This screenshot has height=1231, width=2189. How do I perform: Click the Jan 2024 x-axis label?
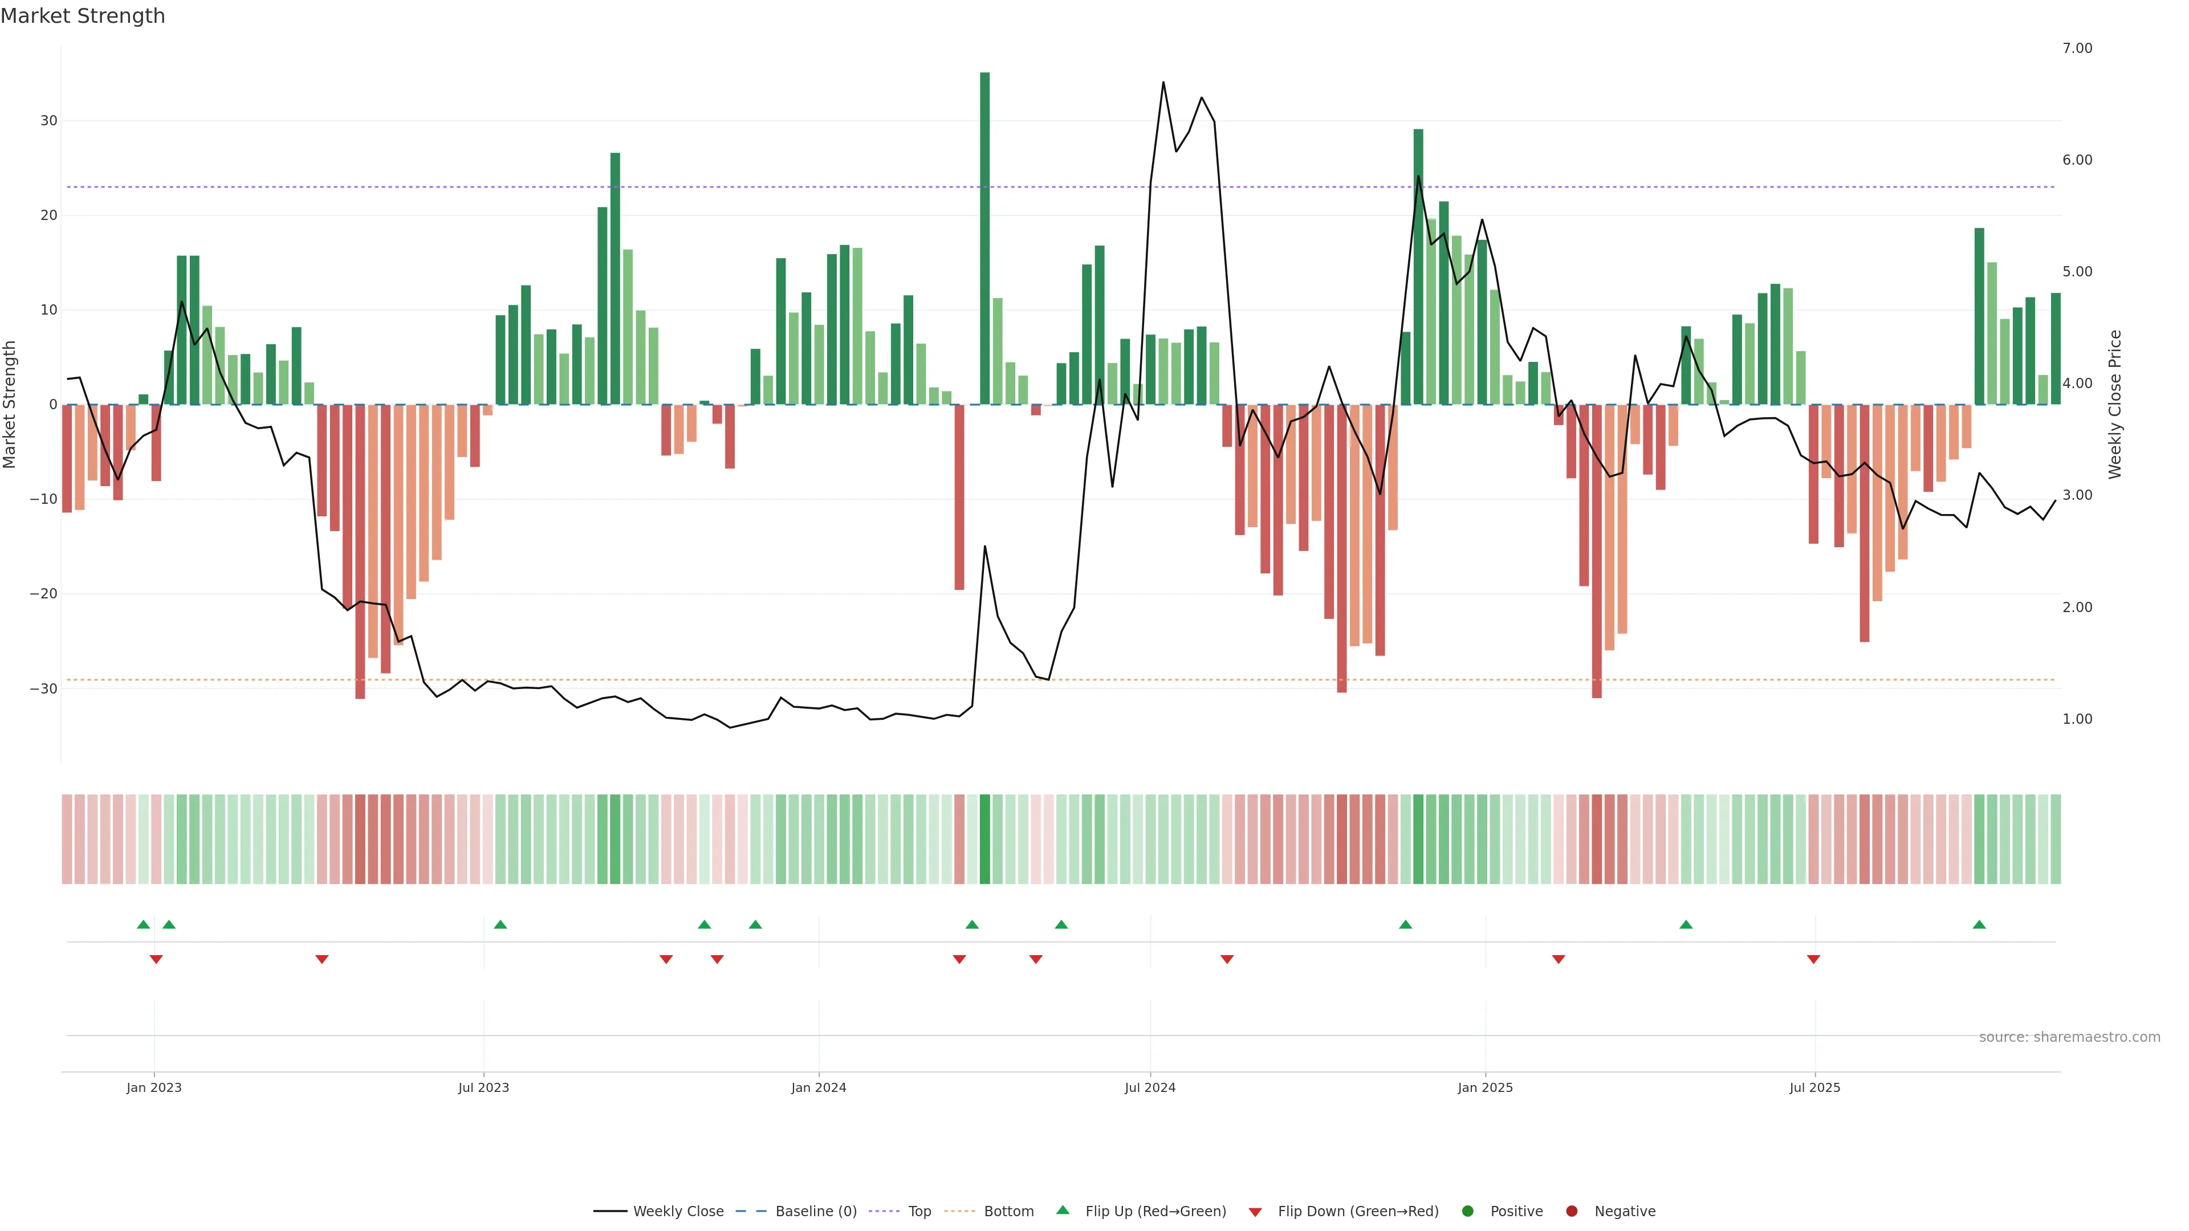click(x=819, y=1087)
